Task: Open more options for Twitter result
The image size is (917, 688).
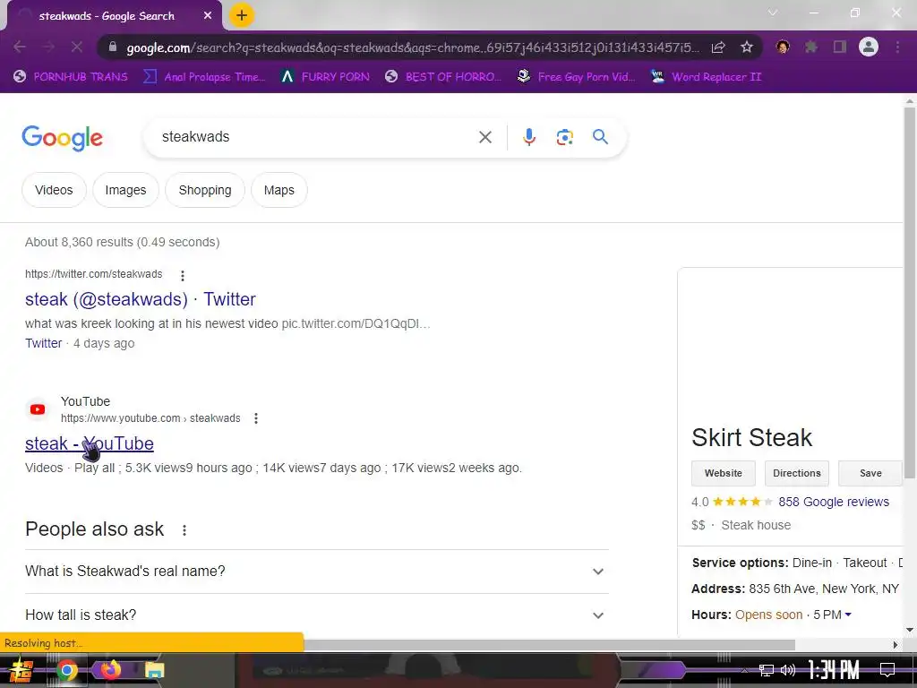Action: tap(183, 275)
